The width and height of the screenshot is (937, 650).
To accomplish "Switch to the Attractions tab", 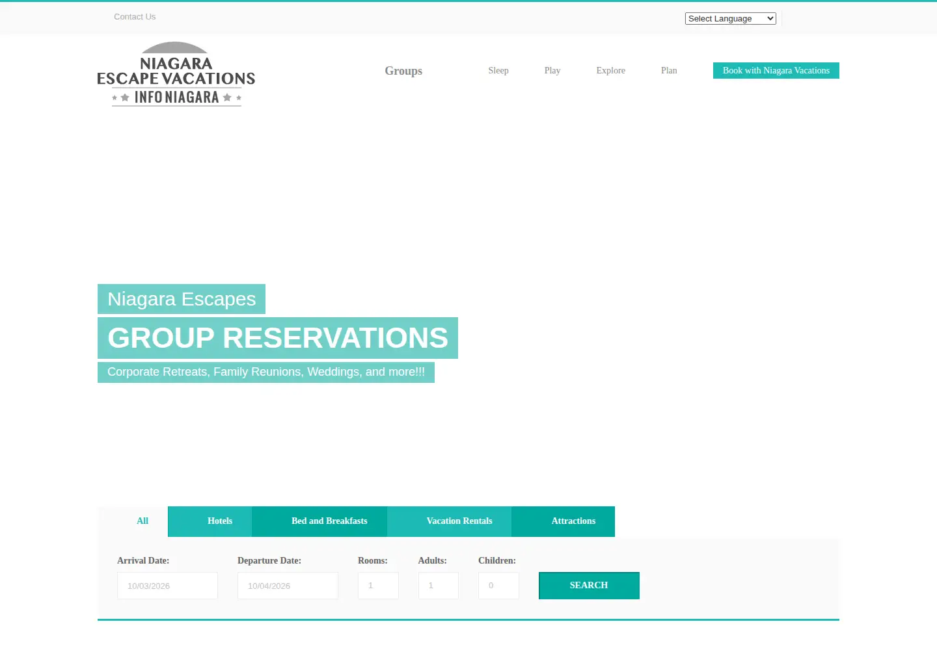I will [x=564, y=521].
